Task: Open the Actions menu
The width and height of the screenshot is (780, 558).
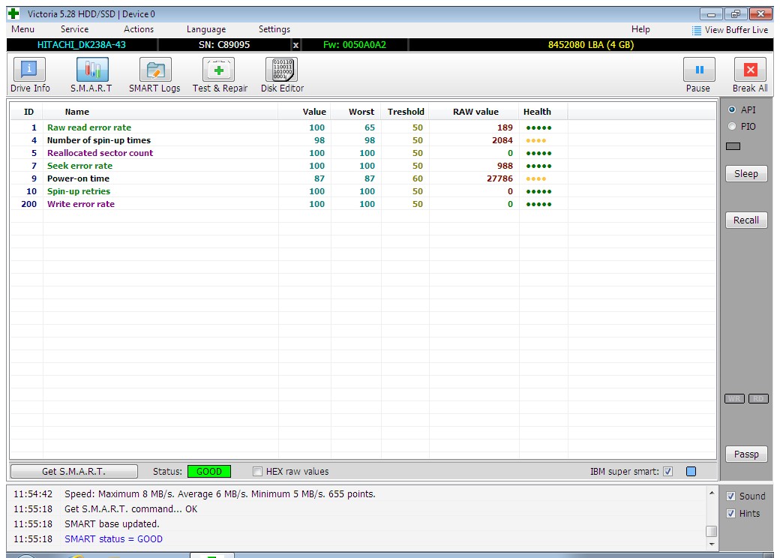Action: [139, 29]
